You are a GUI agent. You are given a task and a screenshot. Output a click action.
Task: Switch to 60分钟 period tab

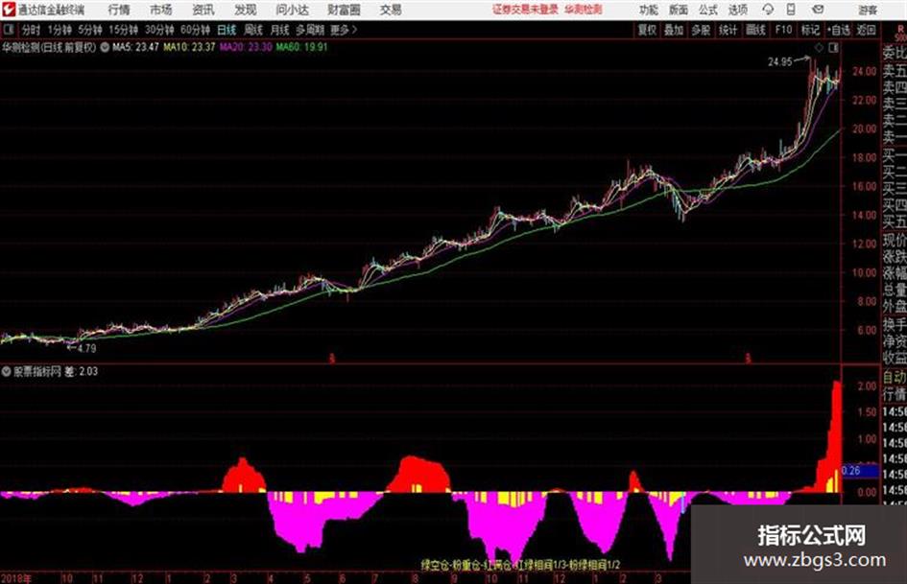point(196,30)
